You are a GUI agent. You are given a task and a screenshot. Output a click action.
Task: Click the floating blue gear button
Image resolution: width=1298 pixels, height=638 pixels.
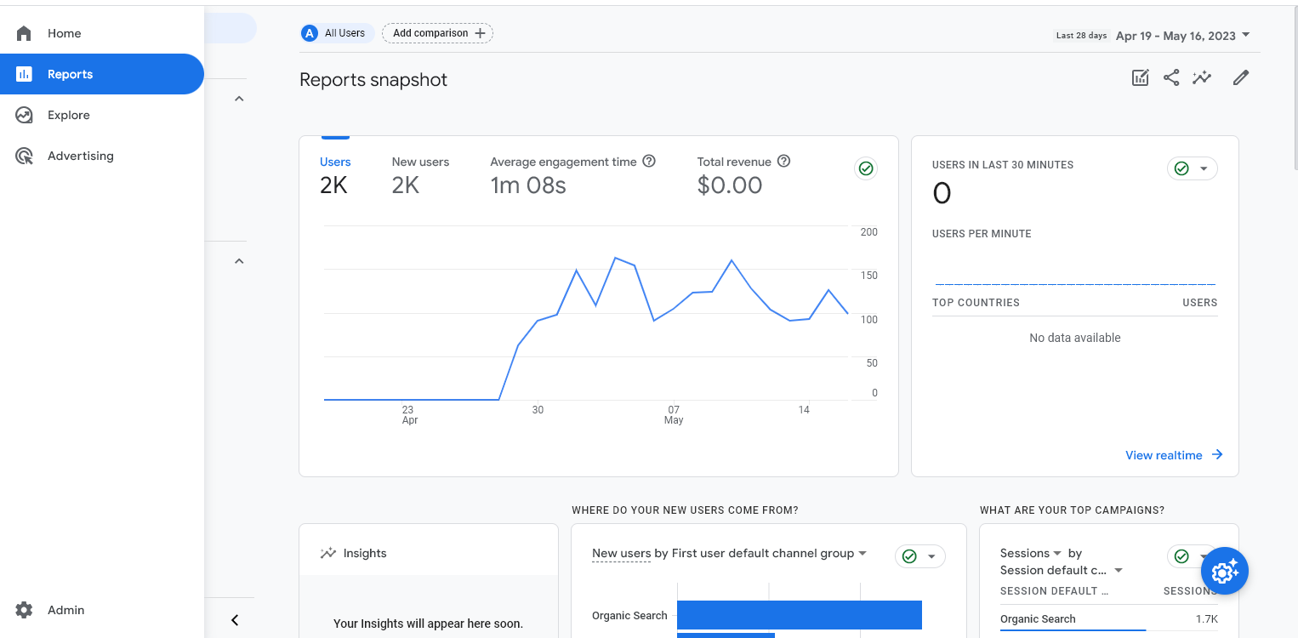1224,571
